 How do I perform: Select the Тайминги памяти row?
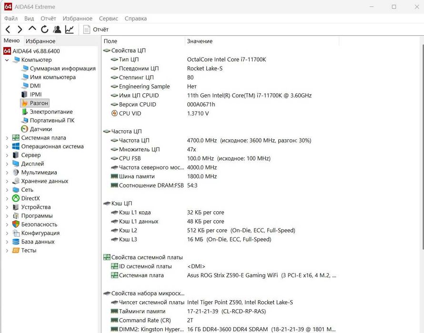221,311
